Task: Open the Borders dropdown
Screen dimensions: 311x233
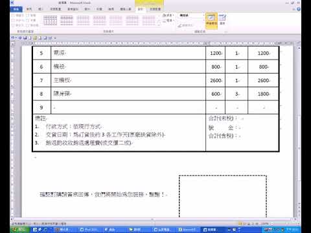Action: 168,21
